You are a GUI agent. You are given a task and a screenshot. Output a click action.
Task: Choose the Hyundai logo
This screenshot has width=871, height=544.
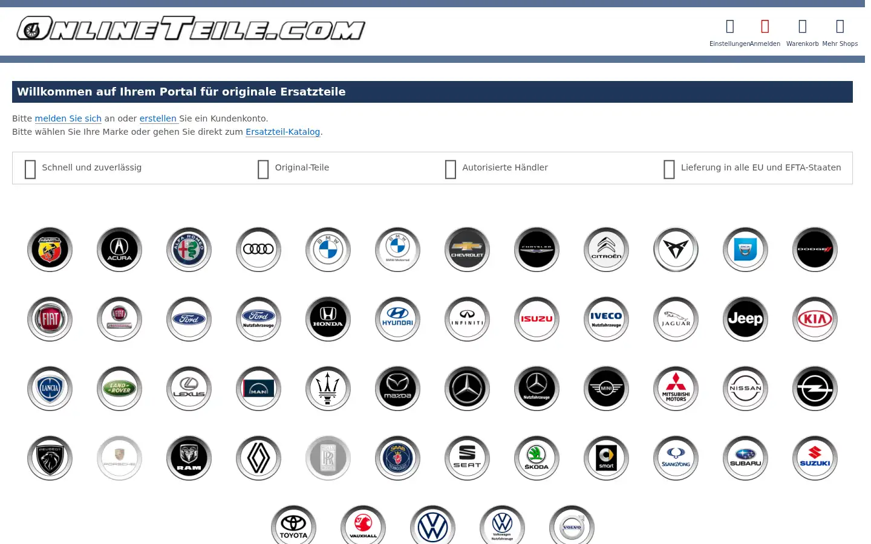pos(397,319)
